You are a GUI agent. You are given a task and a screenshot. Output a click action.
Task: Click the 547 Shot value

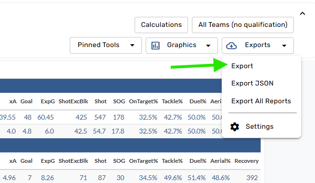pos(100,117)
